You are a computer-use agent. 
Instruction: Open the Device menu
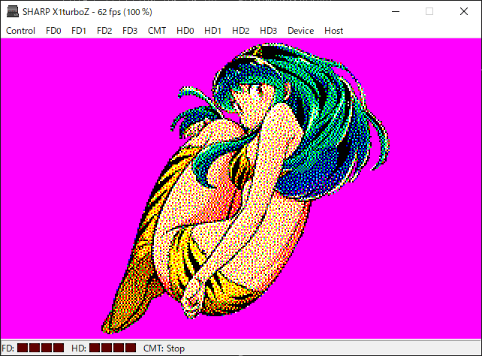click(300, 31)
